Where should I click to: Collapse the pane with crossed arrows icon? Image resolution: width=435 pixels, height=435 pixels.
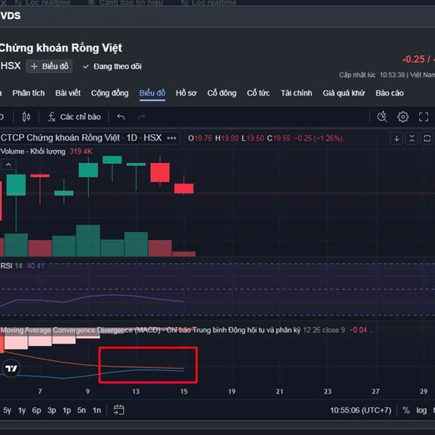412,138
